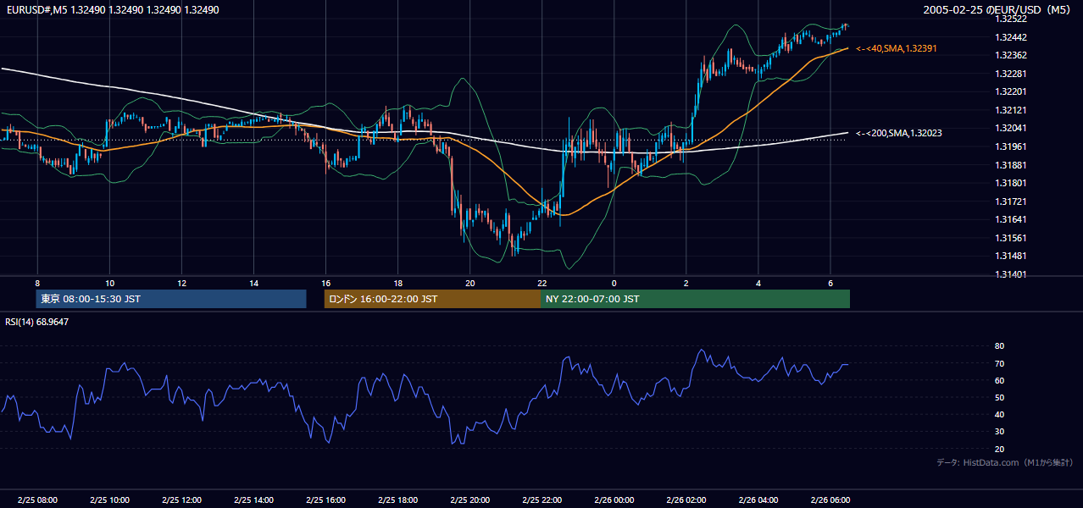The width and height of the screenshot is (1083, 508).
Task: Click bottom time label 2/25 14:00
Action: pos(253,500)
